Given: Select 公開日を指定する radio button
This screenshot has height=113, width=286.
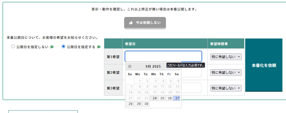Looking at the screenshot, I should coord(63,47).
